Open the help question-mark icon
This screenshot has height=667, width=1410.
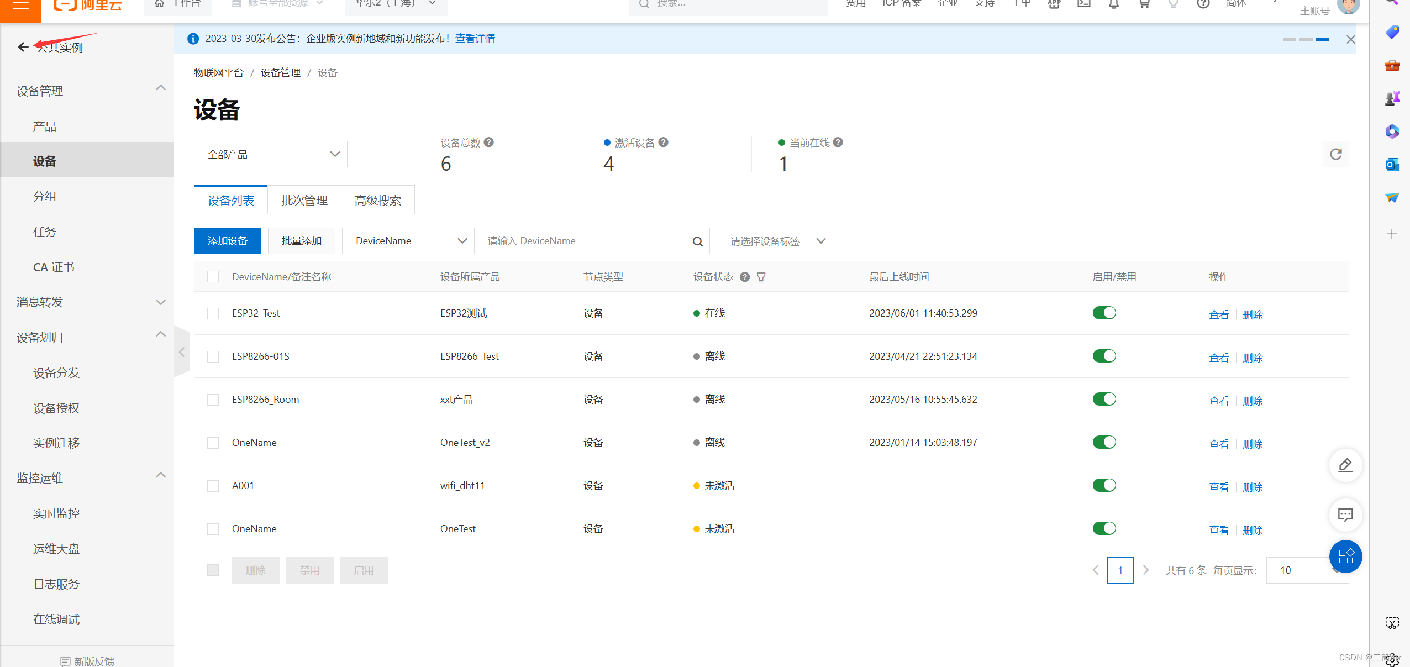(x=1203, y=4)
